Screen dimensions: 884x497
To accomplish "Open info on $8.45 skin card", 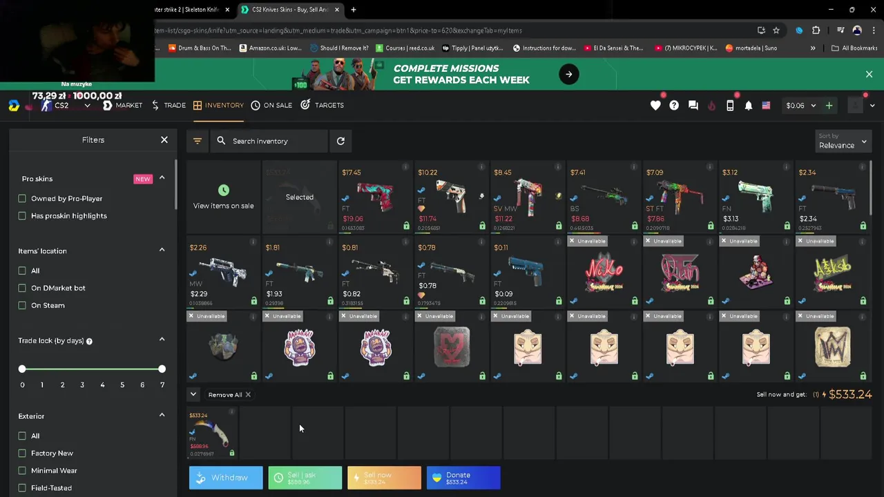I will pos(558,168).
